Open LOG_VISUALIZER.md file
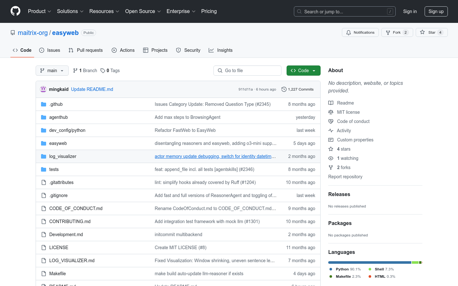Screen dimensions: 458x286 72,261
